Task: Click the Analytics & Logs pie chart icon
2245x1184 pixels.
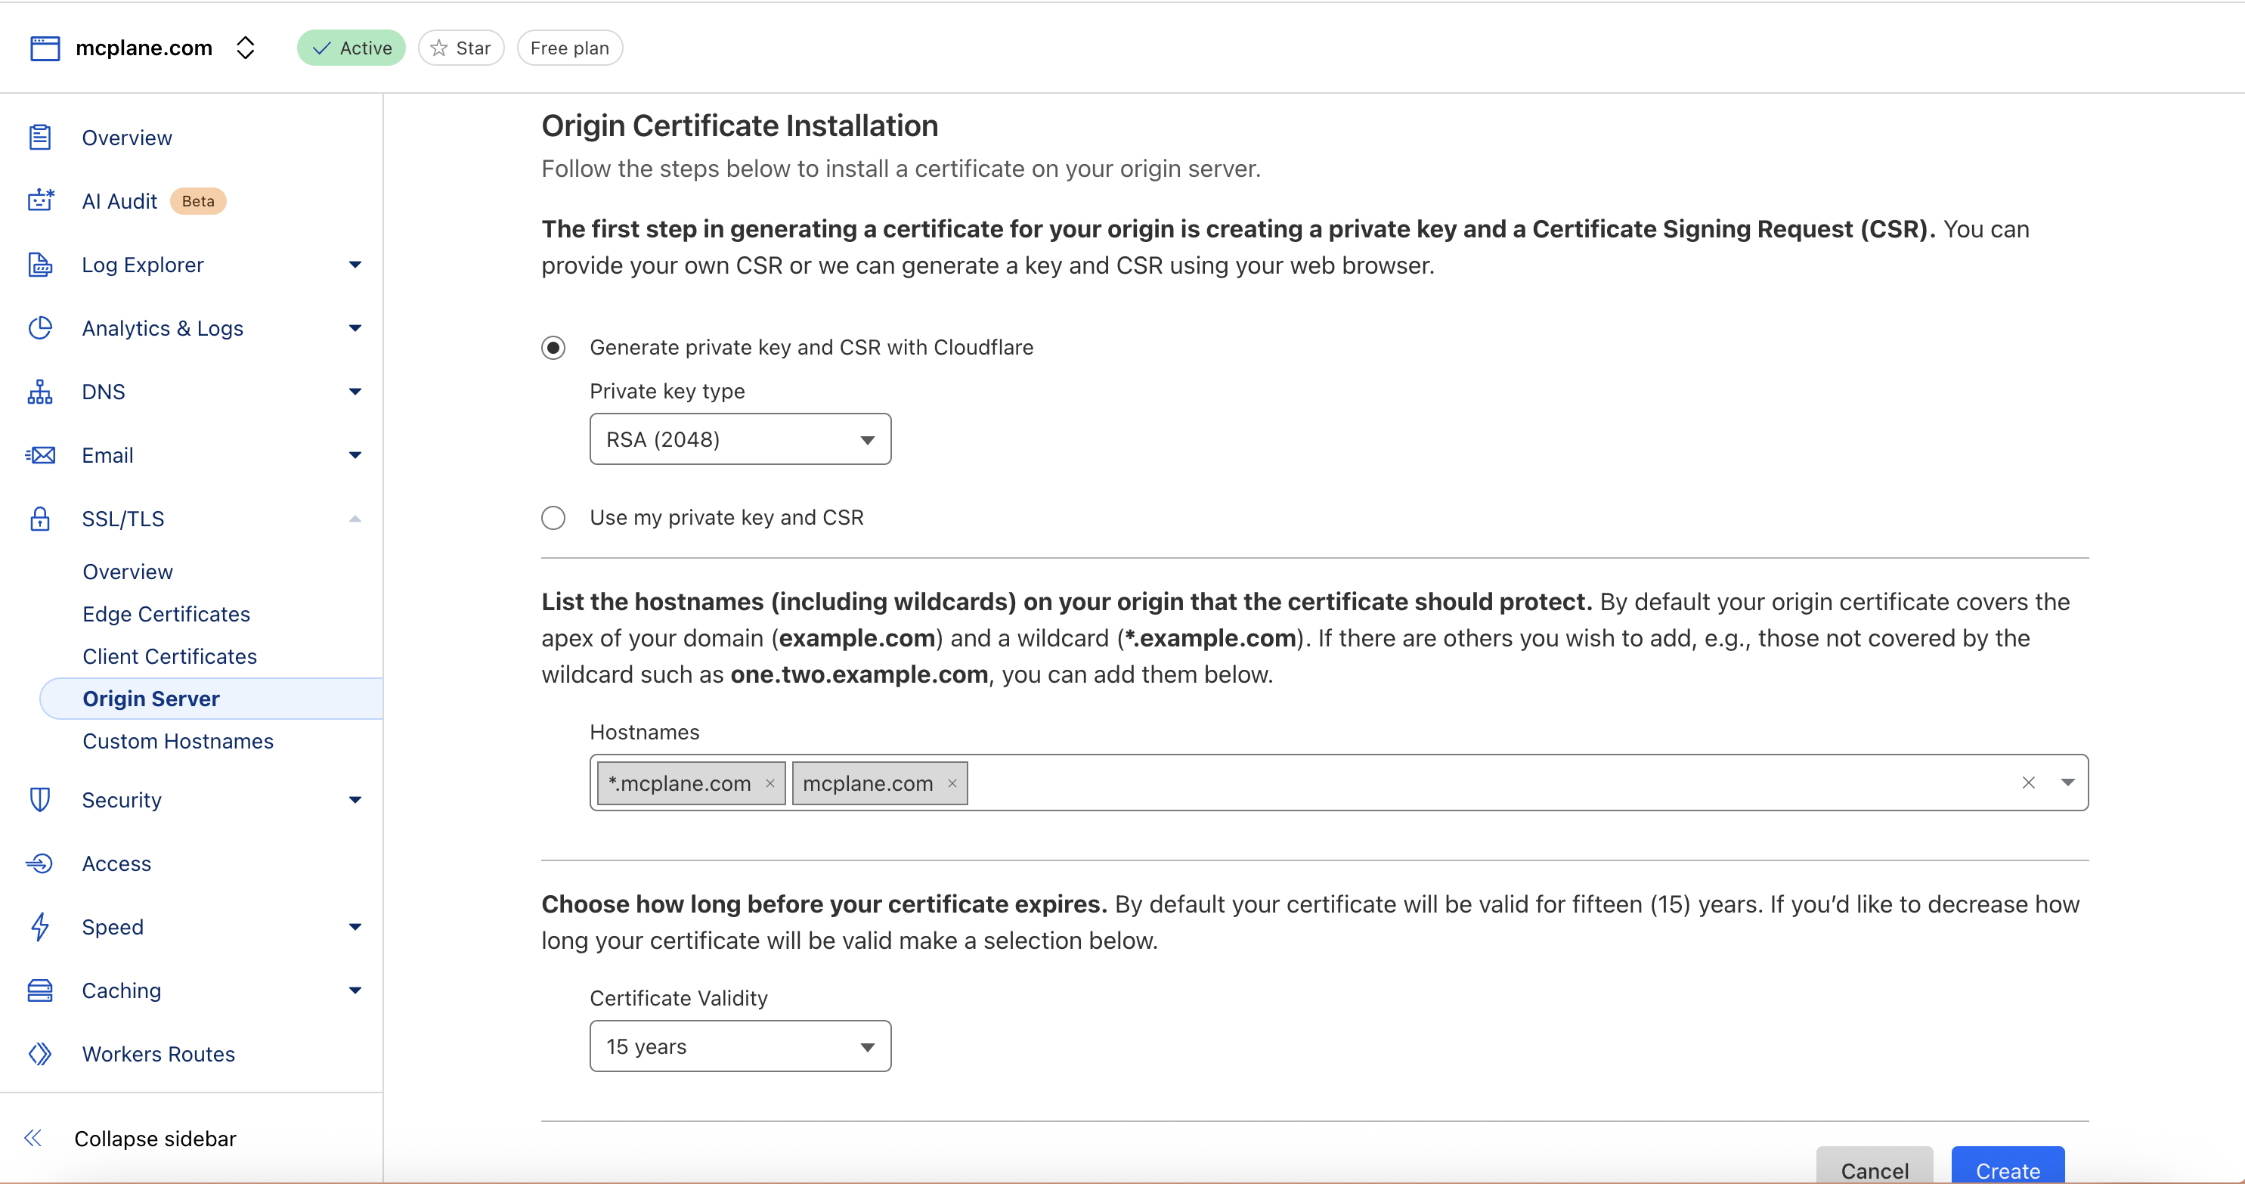Action: [x=40, y=329]
